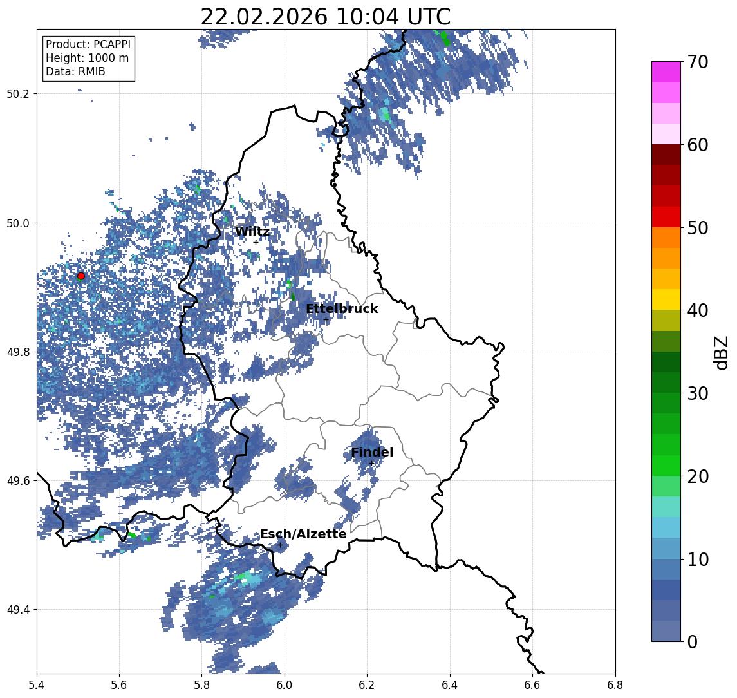Screen dimensions: 737x698
Task: Click the 49.4 latitude axis label
Action: pyautogui.click(x=18, y=610)
